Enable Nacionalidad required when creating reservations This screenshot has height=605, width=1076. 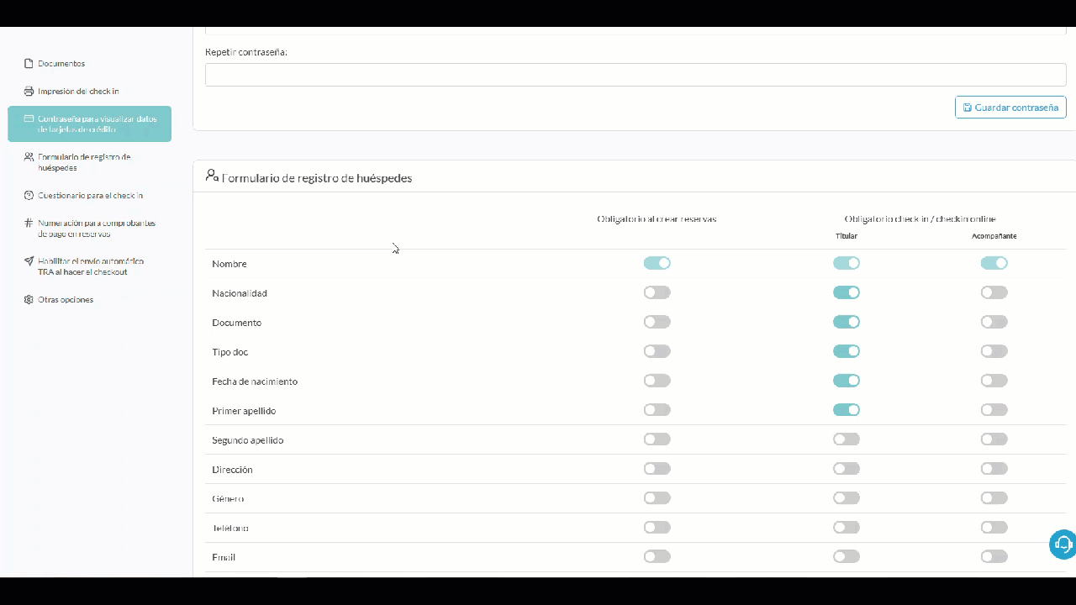click(657, 292)
